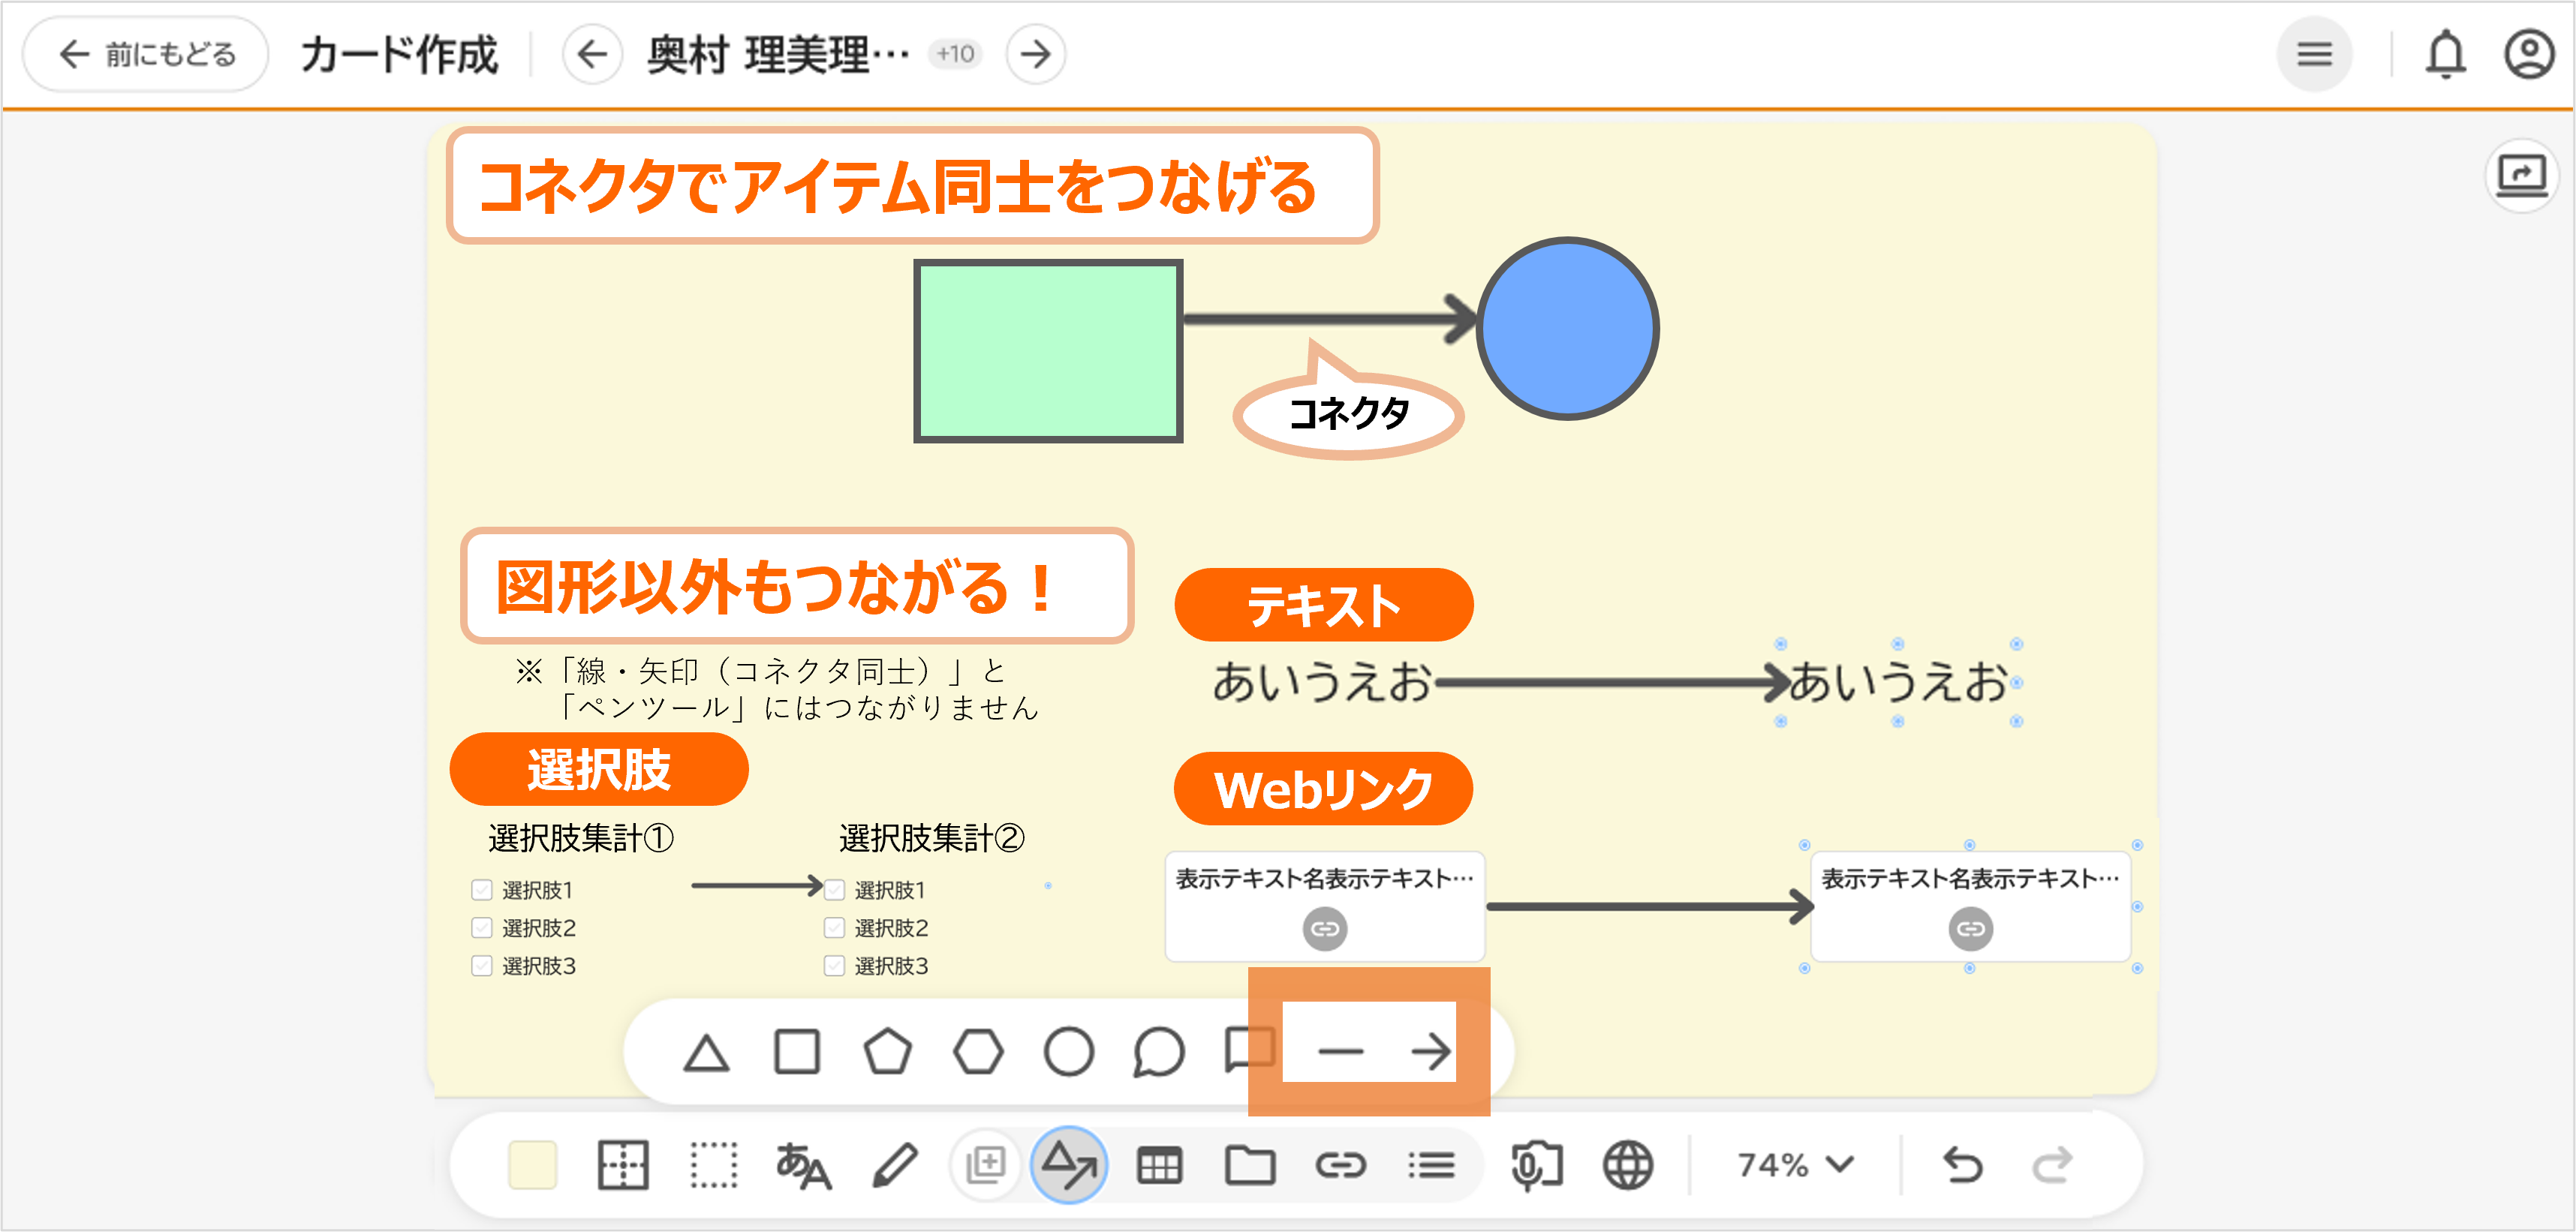Open the notifications bell
Image resolution: width=2576 pixels, height=1232 pixels.
point(2445,54)
